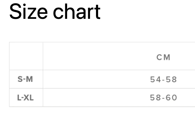Click the XL part of L-XL label
The height and width of the screenshot is (113, 195).
coord(29,97)
